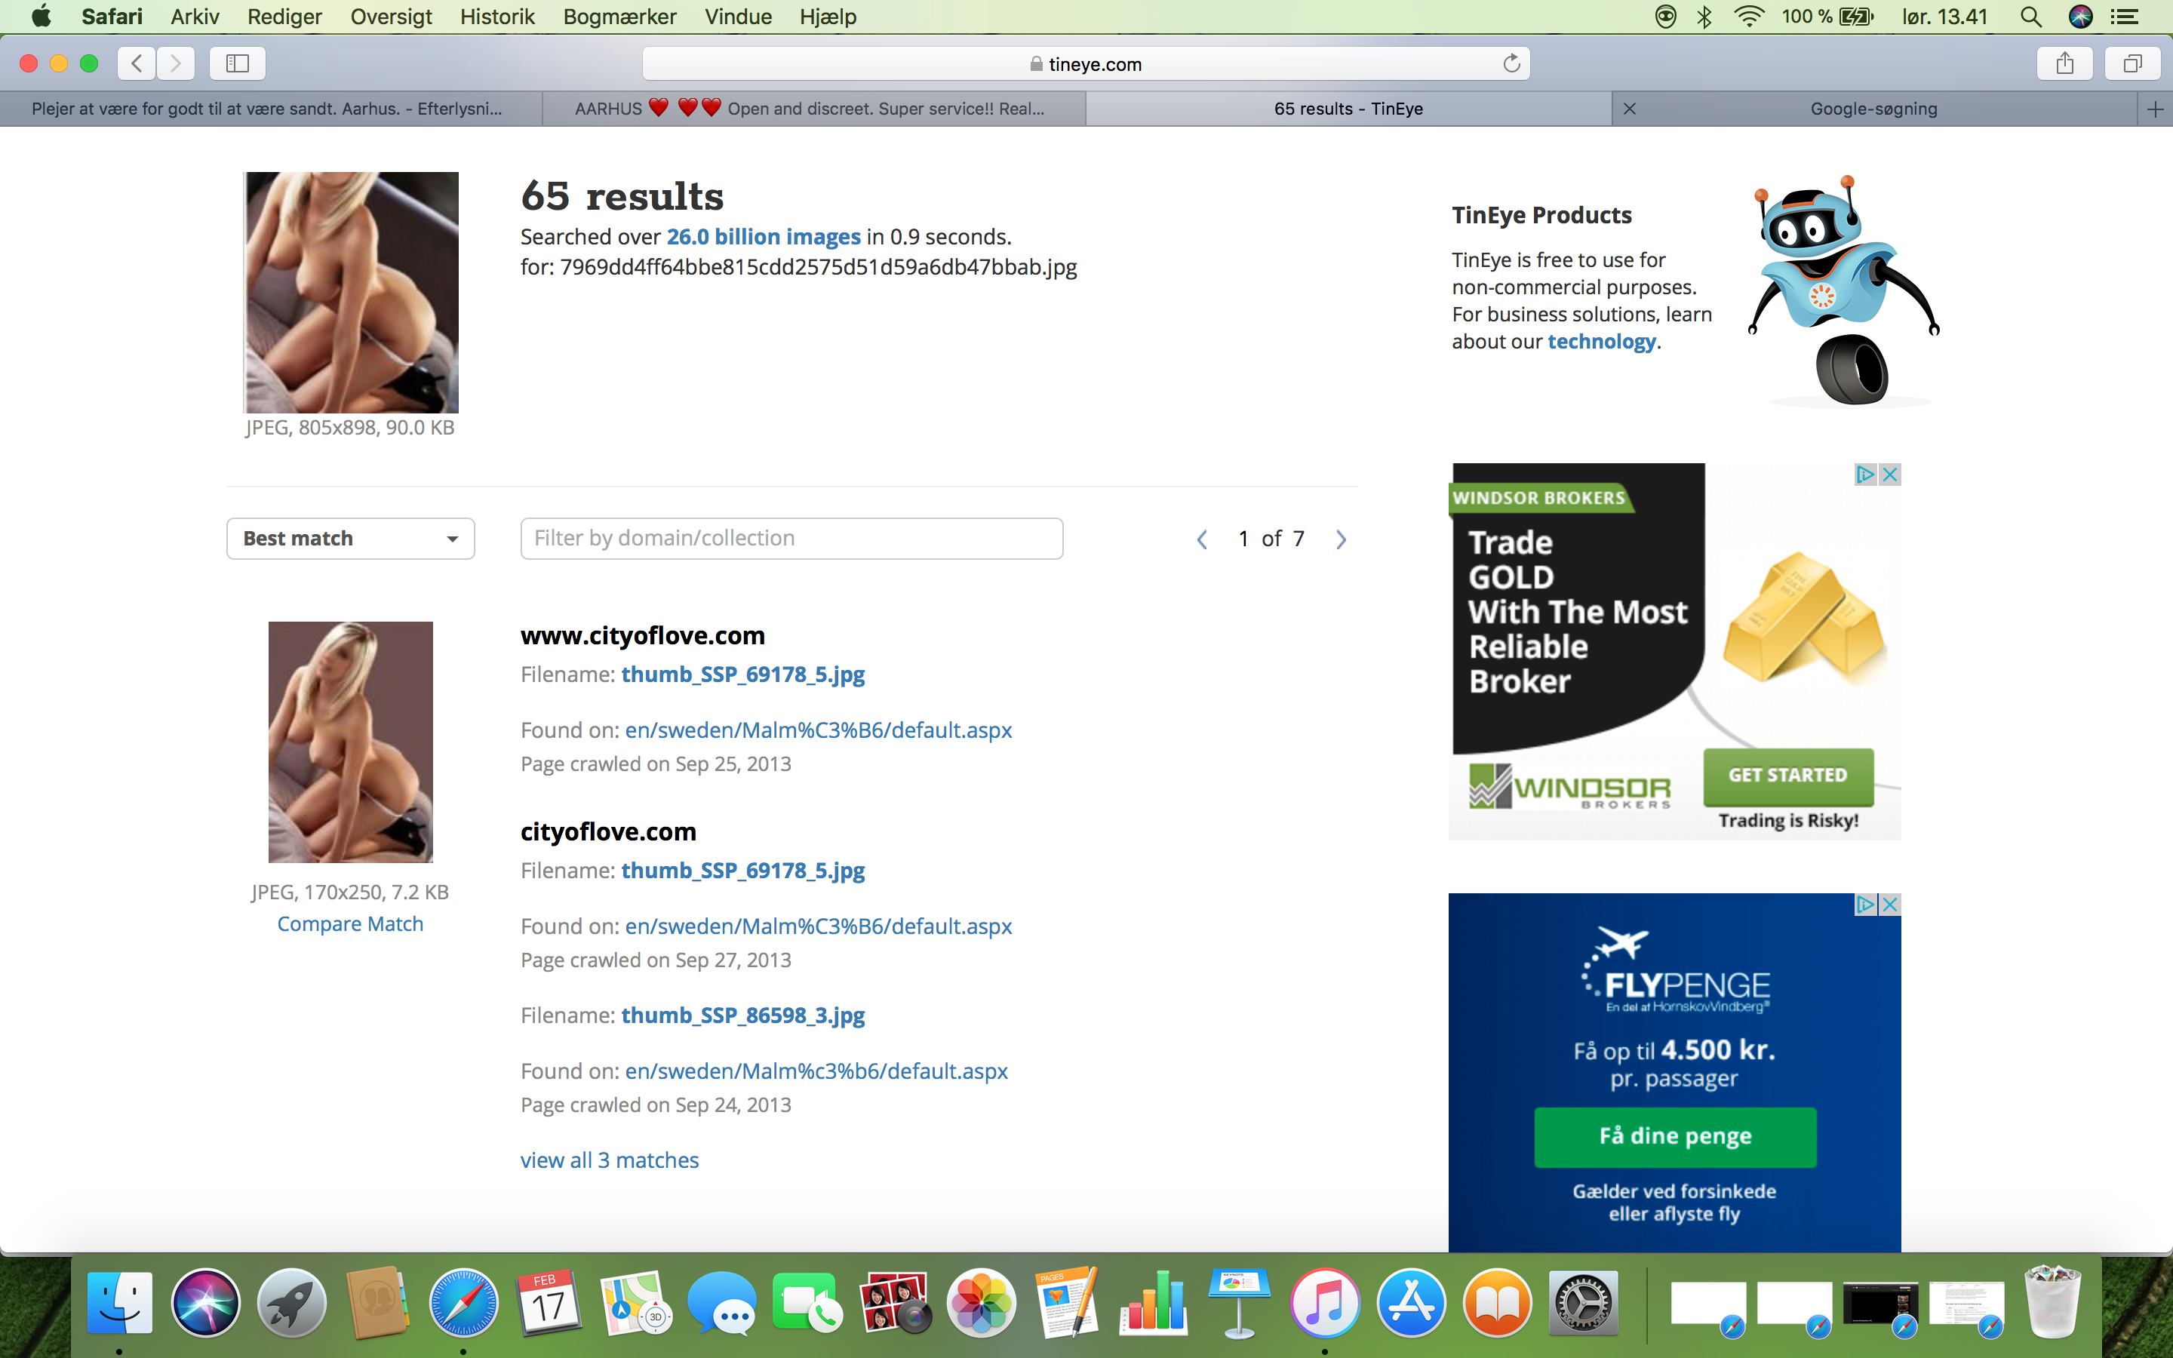This screenshot has height=1358, width=2173.
Task: Open Keynote from the Dock
Action: coord(1239,1302)
